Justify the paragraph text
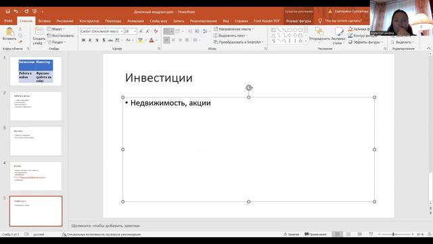Image resolution: width=433 pixels, height=244 pixels. [187, 40]
